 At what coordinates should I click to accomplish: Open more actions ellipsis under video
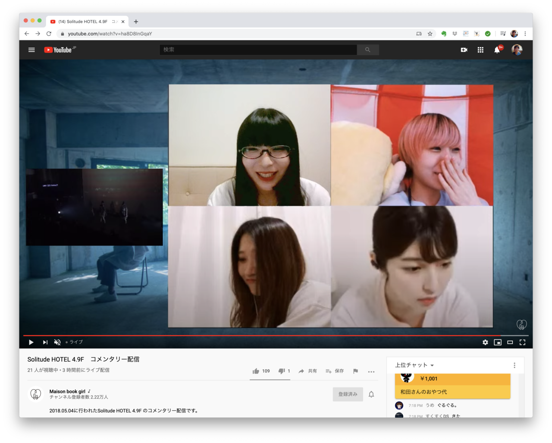pyautogui.click(x=371, y=371)
